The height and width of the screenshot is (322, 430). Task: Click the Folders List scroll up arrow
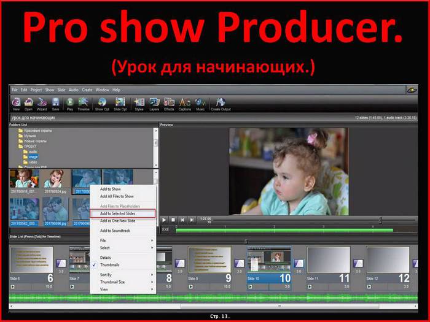coord(156,130)
